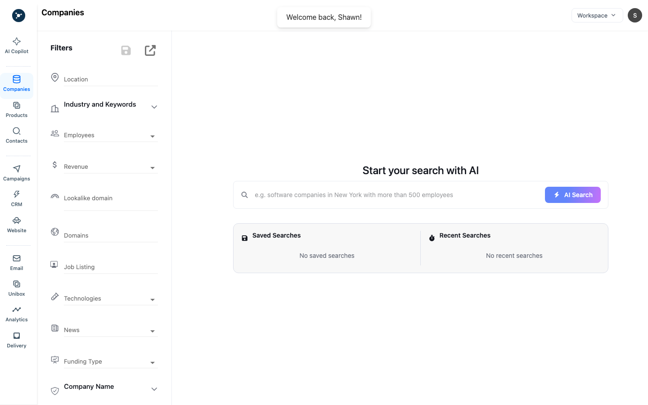Go to Contacts in the sidebar
Screen dimensions: 648x405
coord(17,135)
